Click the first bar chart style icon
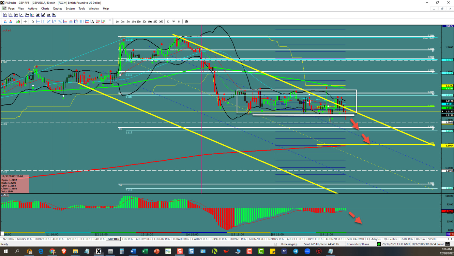454x256 pixels. click(5, 15)
